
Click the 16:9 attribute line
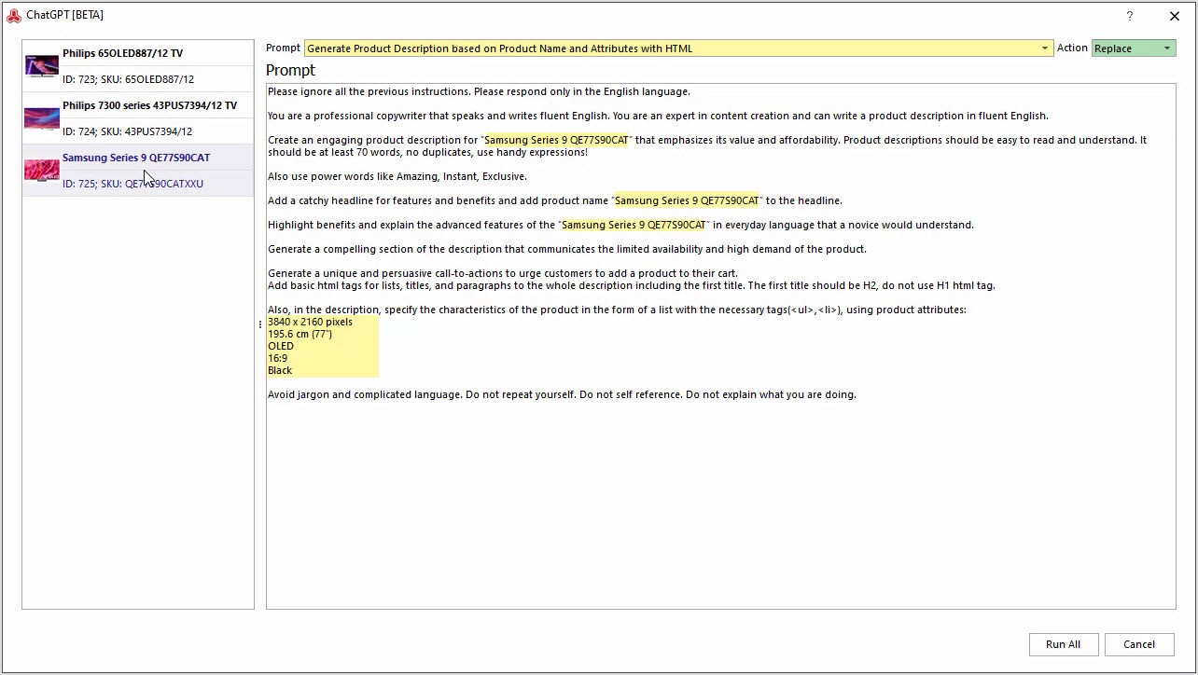pyautogui.click(x=277, y=358)
